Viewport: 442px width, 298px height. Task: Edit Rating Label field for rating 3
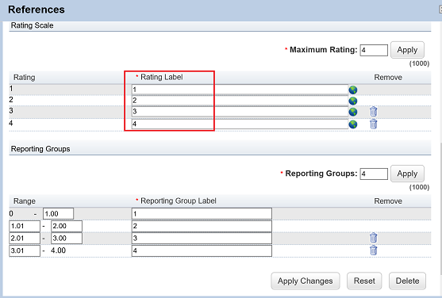[240, 112]
